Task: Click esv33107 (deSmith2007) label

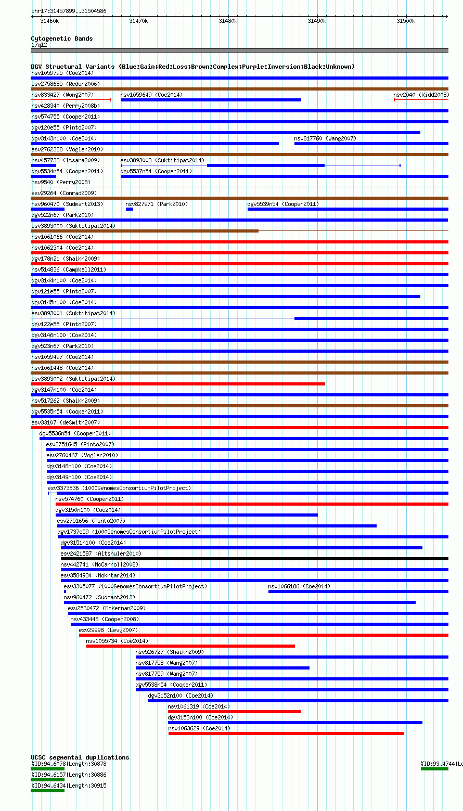Action: [66, 422]
